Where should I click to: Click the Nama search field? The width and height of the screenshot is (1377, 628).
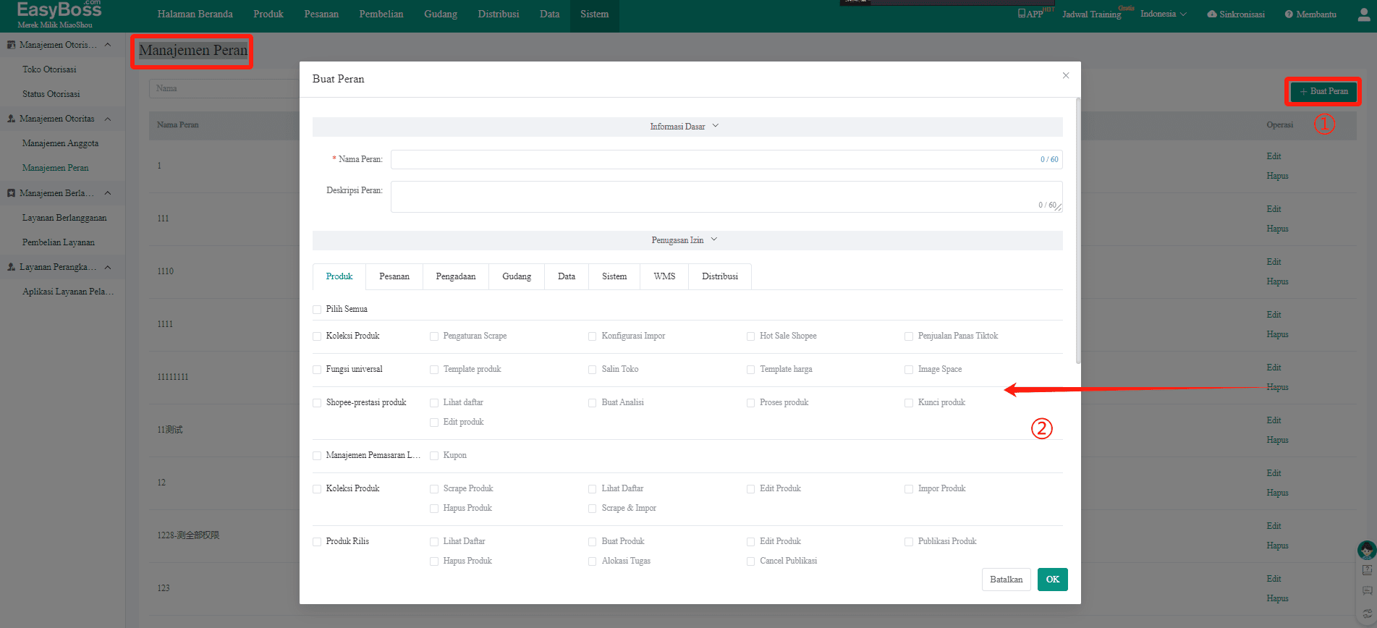[x=224, y=88]
